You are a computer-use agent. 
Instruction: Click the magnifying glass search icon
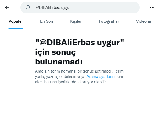click(x=28, y=7)
